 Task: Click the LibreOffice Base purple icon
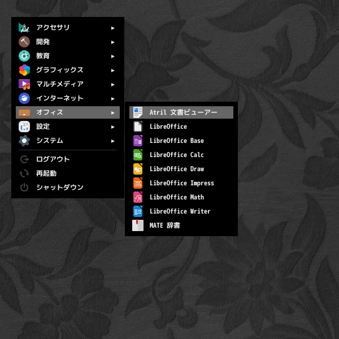[x=138, y=141]
